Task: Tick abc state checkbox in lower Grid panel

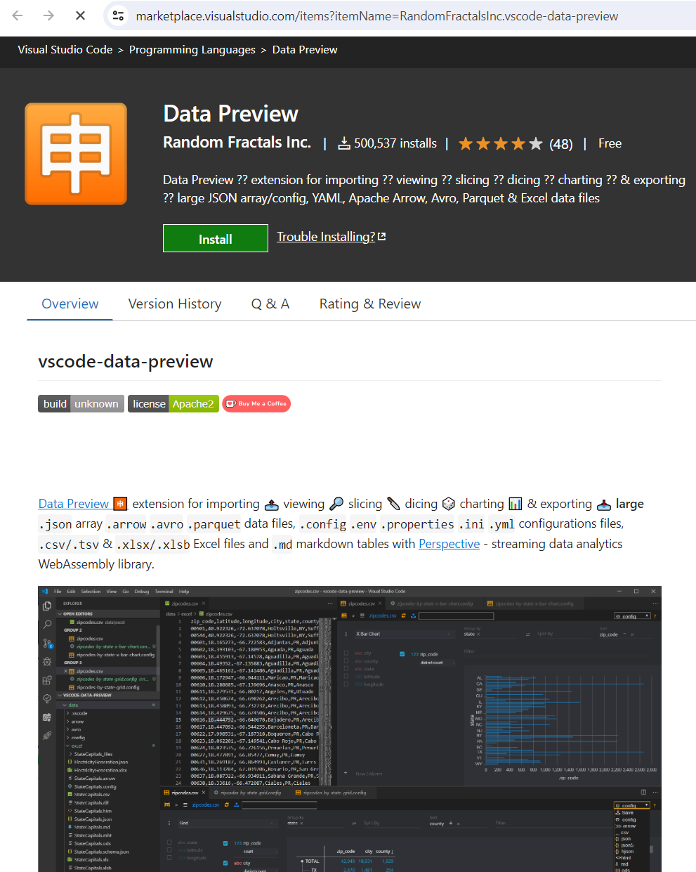Action: [169, 842]
